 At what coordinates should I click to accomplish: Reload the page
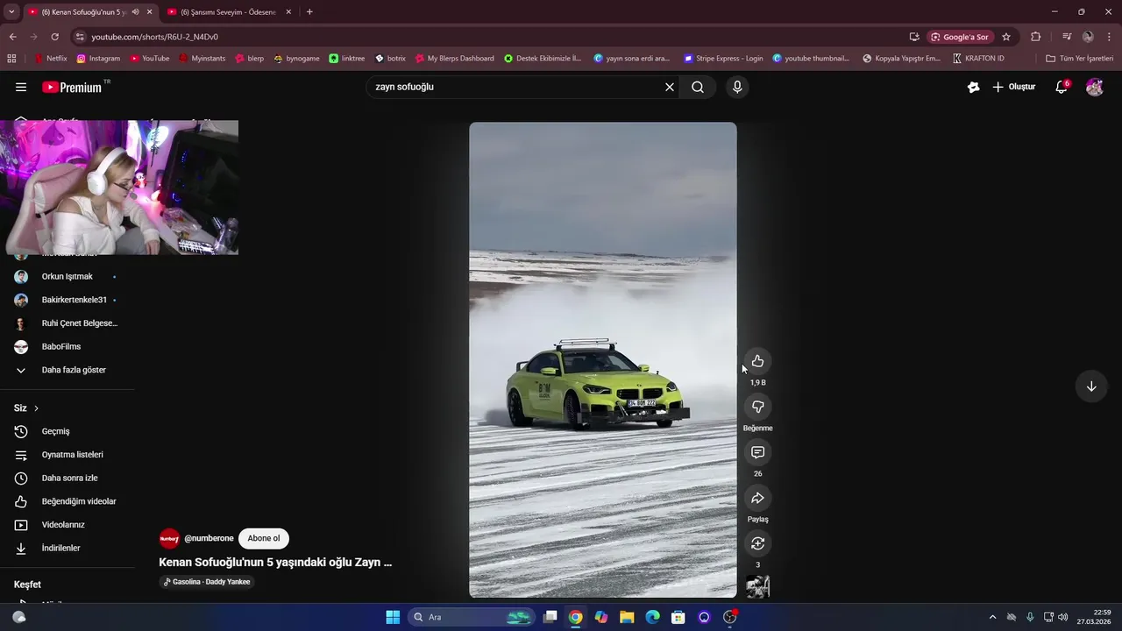pyautogui.click(x=54, y=37)
